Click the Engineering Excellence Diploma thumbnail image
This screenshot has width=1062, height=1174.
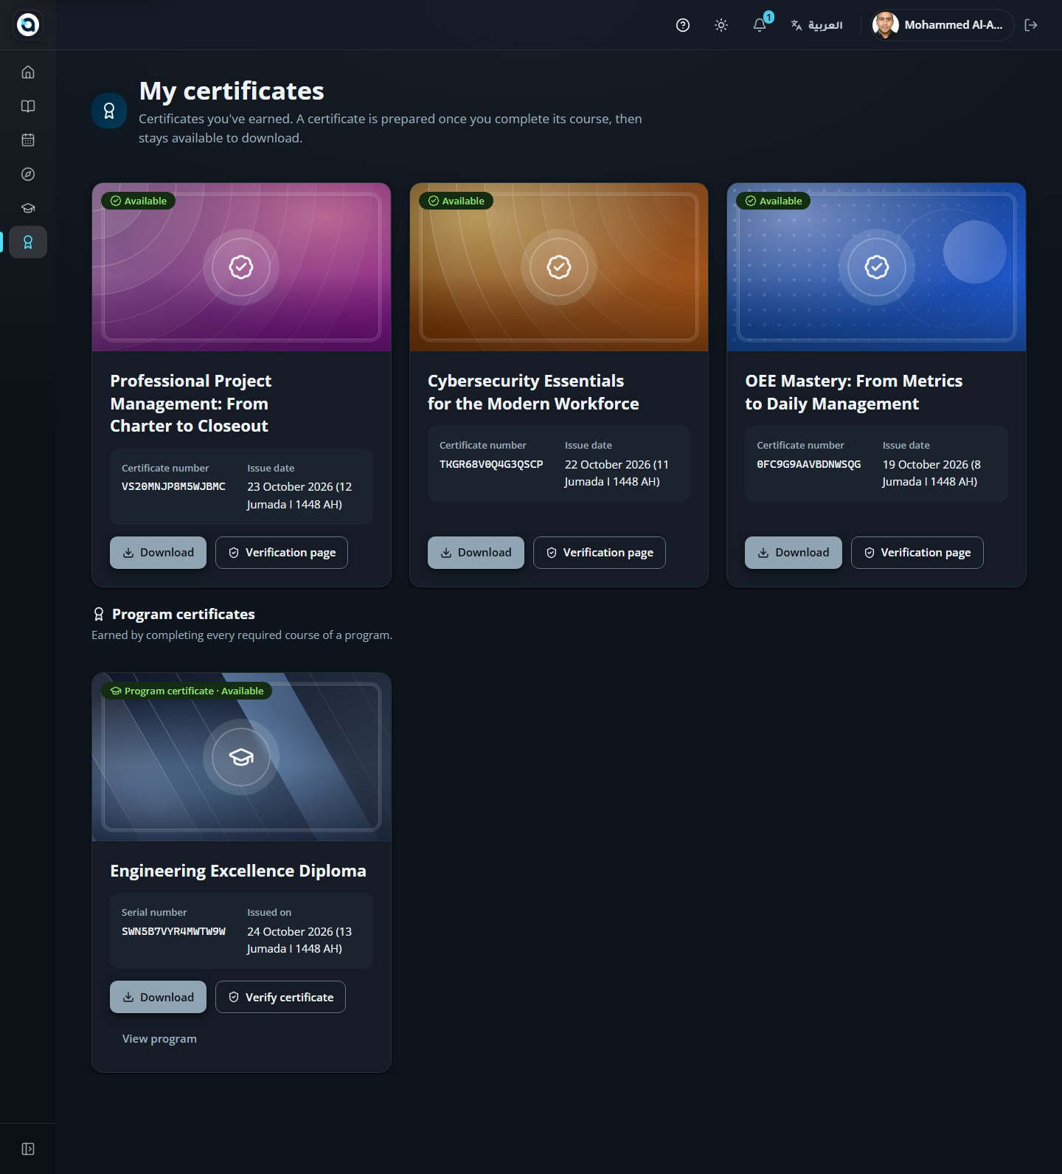point(241,757)
